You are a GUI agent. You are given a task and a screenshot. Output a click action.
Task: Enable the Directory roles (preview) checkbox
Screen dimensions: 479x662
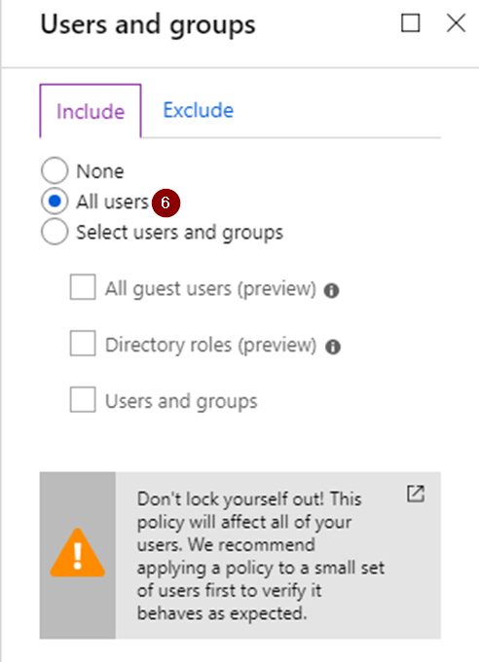click(83, 344)
